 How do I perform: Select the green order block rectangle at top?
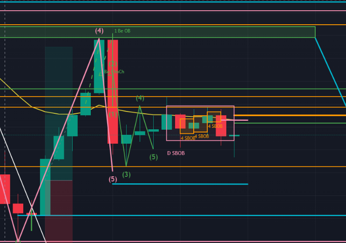click(x=210, y=32)
